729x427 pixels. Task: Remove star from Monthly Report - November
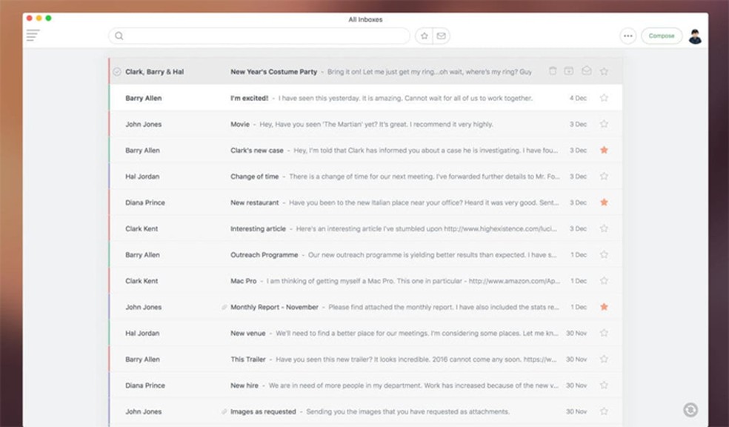point(604,307)
